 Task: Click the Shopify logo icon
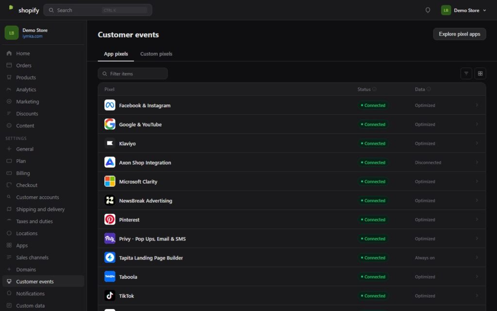pyautogui.click(x=11, y=8)
